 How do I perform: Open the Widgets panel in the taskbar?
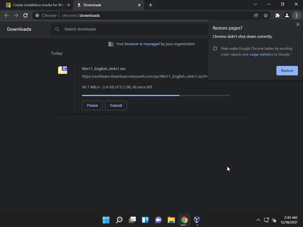coord(145,220)
